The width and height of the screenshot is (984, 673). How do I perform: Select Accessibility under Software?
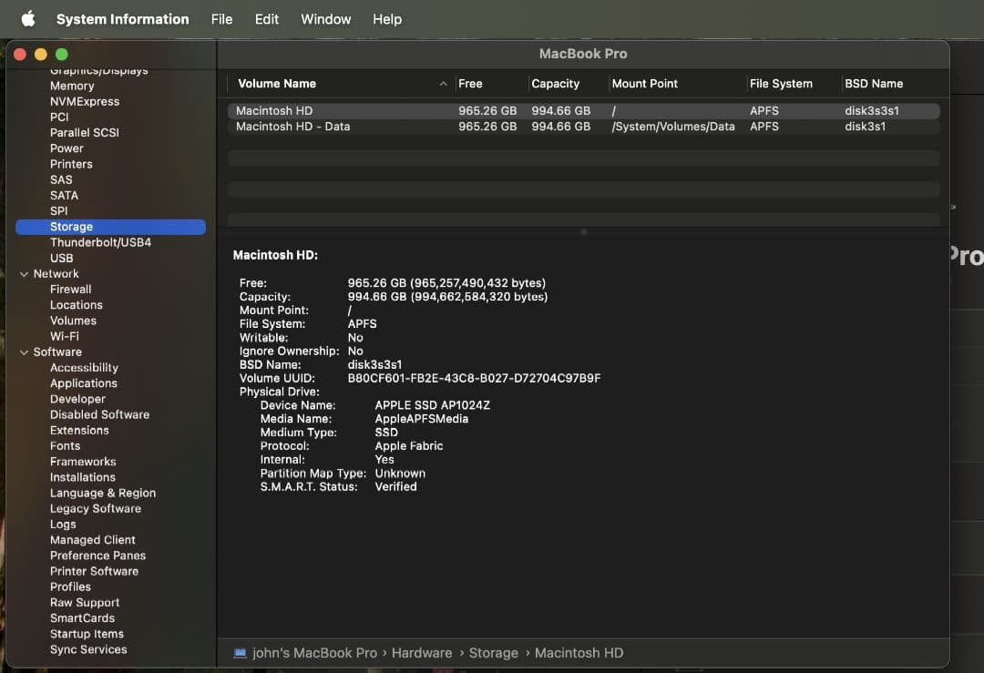pos(84,368)
